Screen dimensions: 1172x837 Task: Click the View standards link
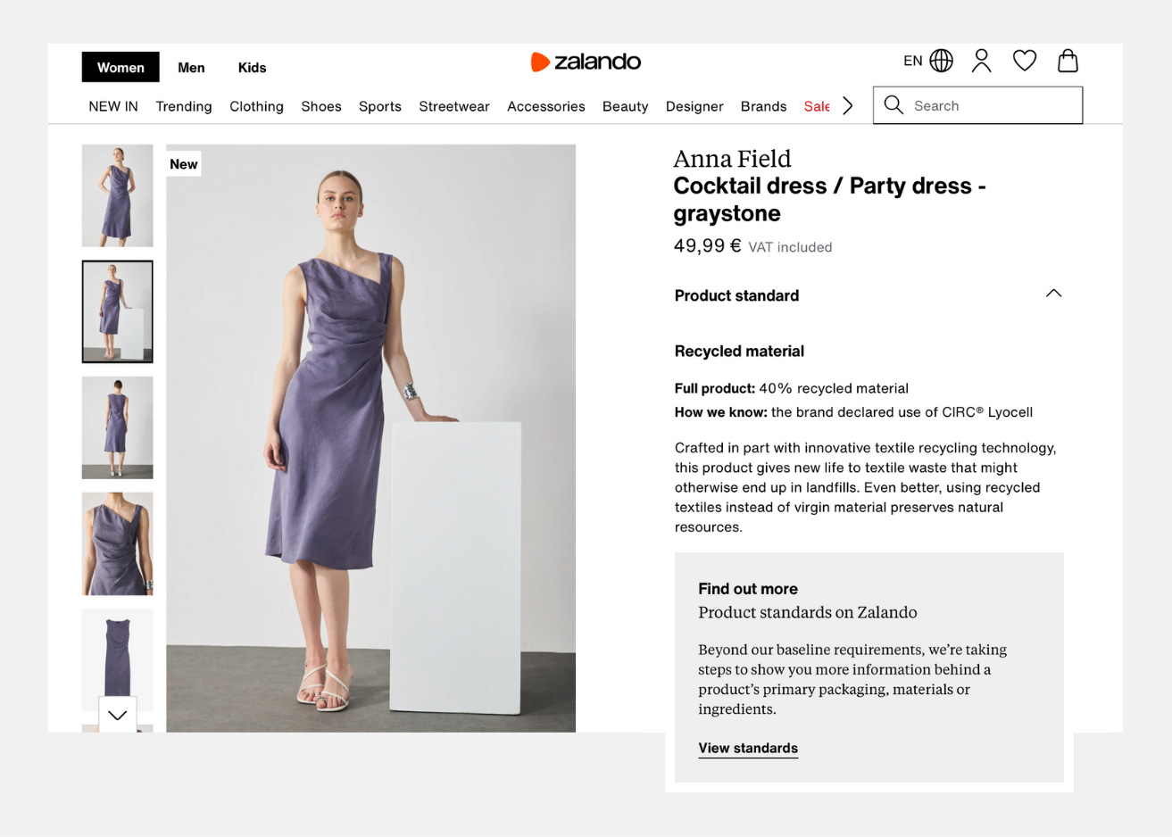pos(748,749)
